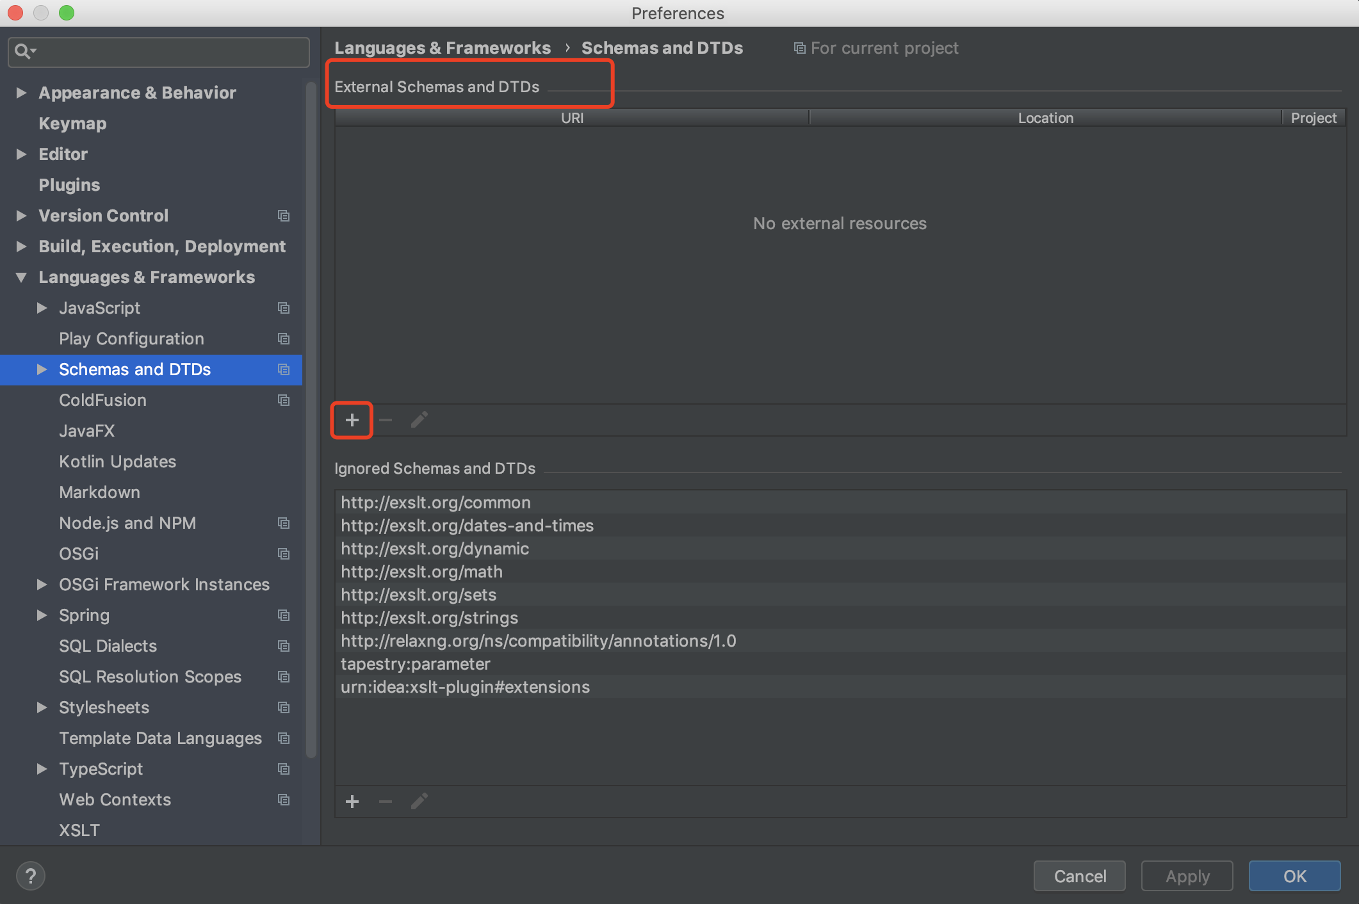
Task: Select http://exslt.org/math ignored entry
Action: (x=421, y=572)
